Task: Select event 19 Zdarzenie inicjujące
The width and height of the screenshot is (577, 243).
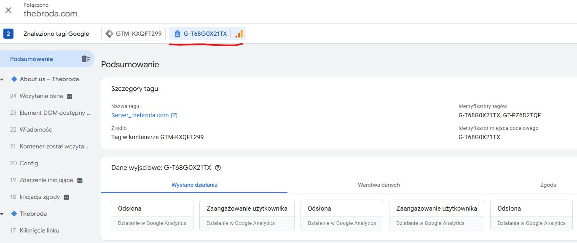Action: point(46,180)
